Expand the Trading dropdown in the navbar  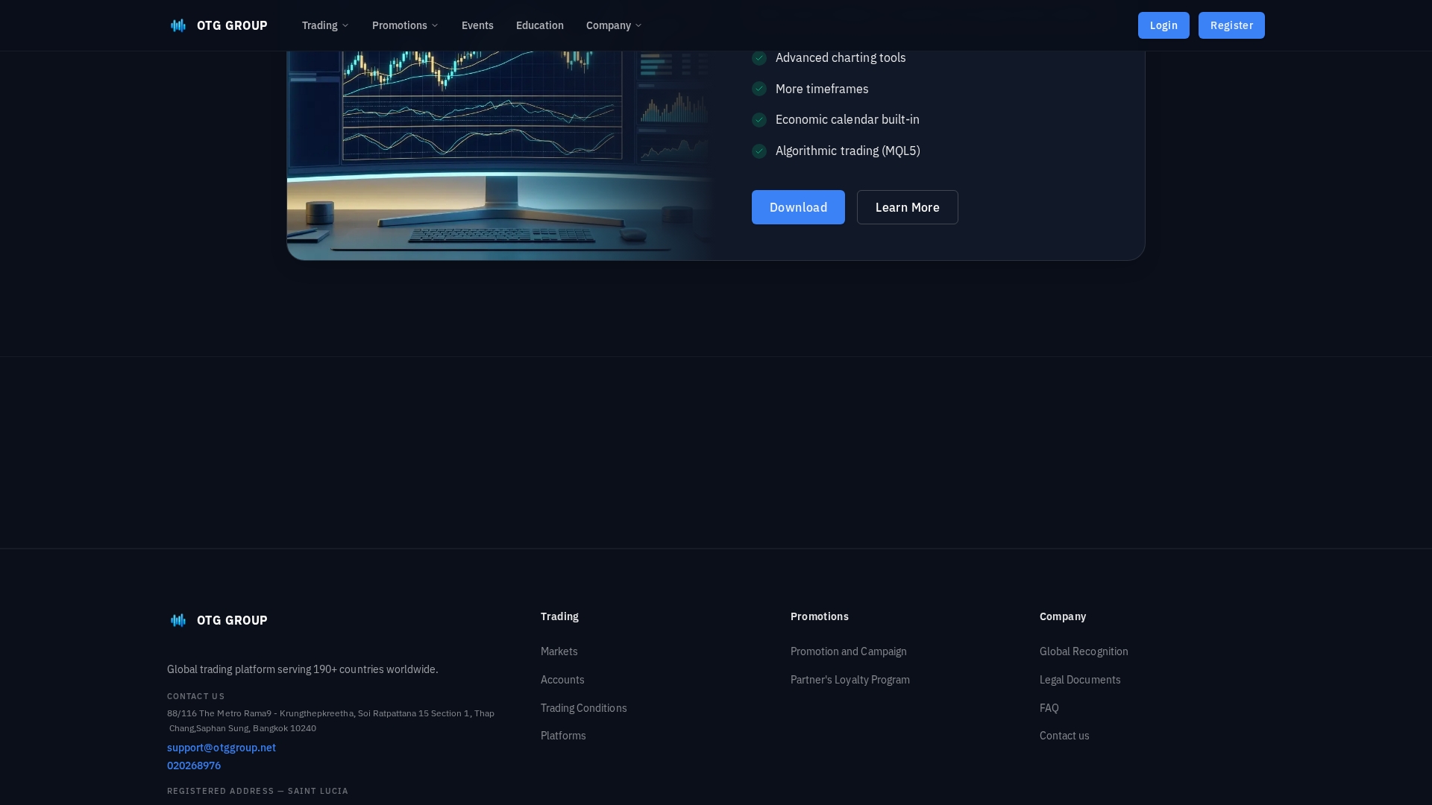pos(325,25)
